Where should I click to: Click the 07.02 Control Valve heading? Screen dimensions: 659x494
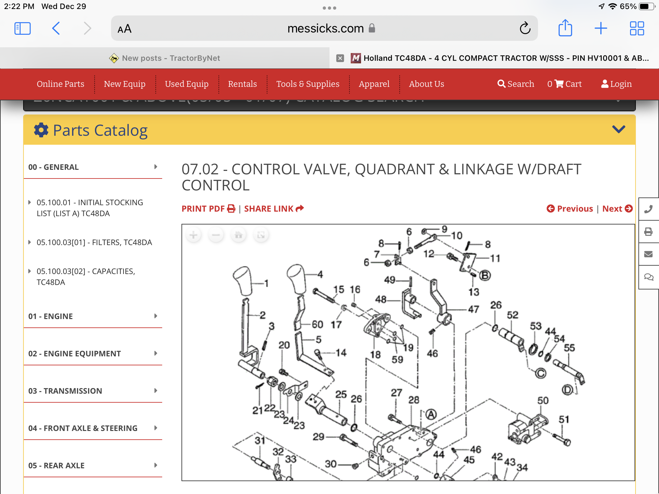pos(381,177)
